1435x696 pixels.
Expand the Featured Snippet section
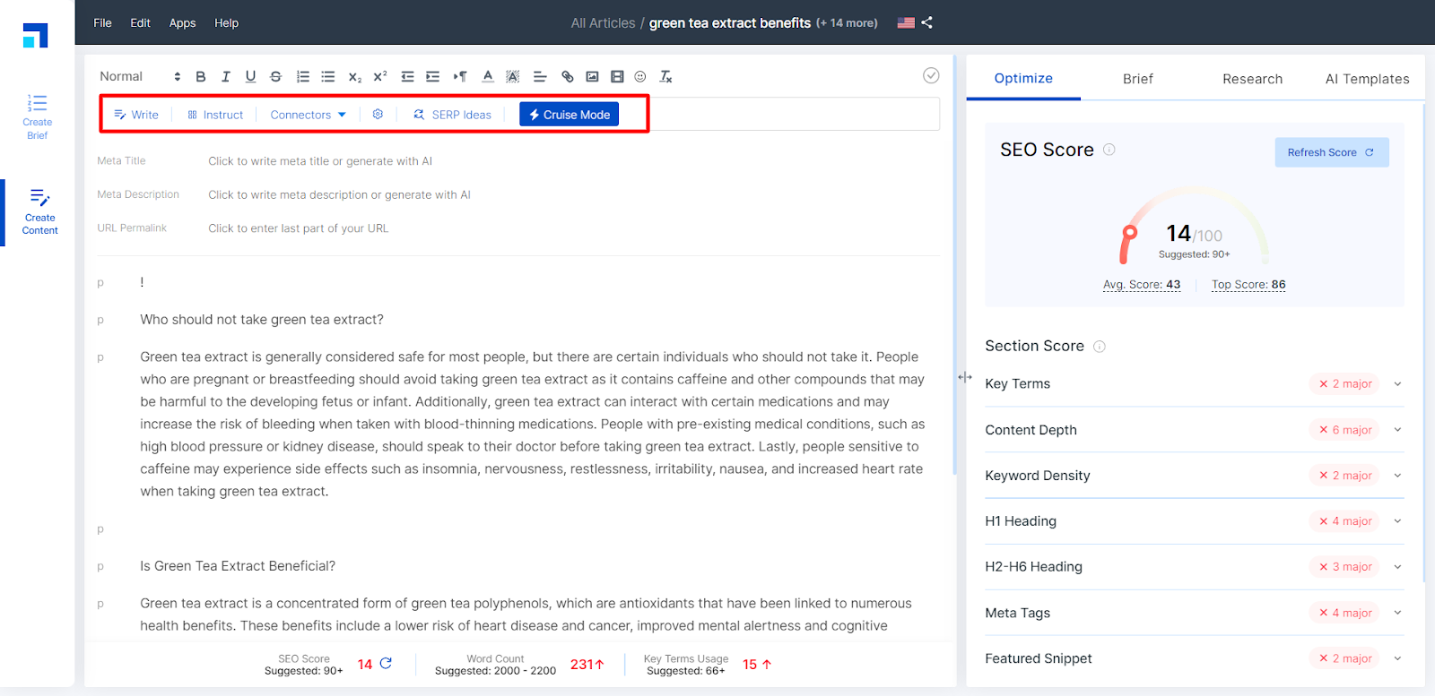1397,658
